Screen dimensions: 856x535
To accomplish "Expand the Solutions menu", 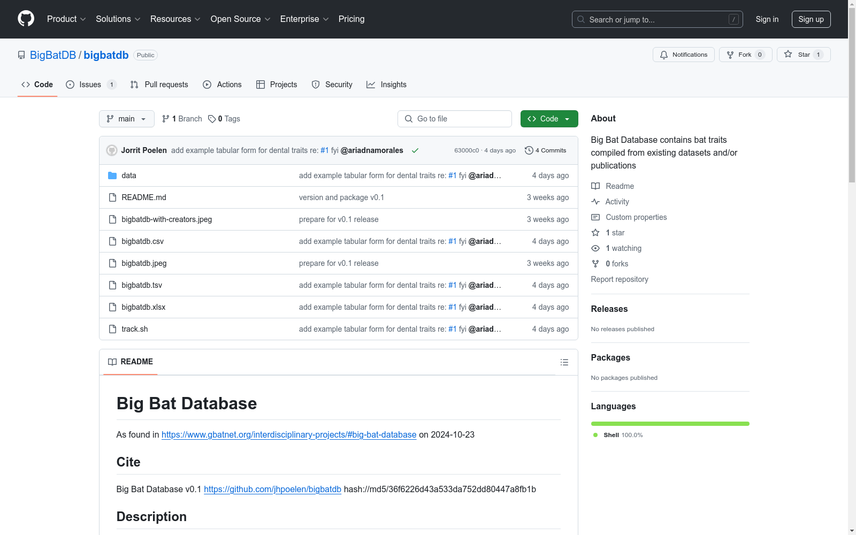I will click(x=118, y=19).
